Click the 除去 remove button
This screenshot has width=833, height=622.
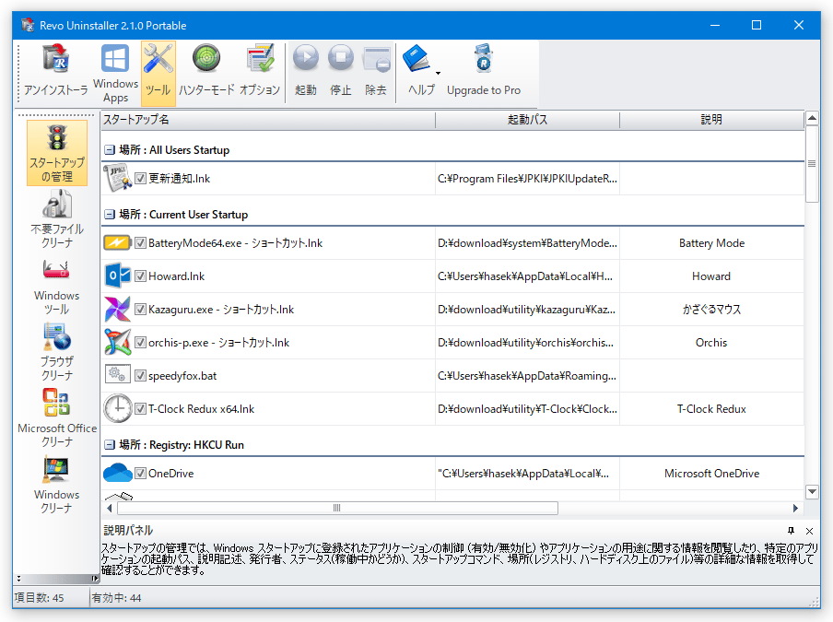tap(376, 72)
